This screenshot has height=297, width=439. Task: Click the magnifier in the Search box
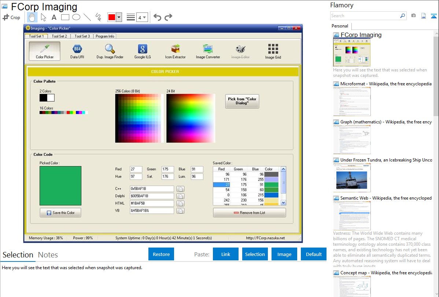tap(402, 16)
